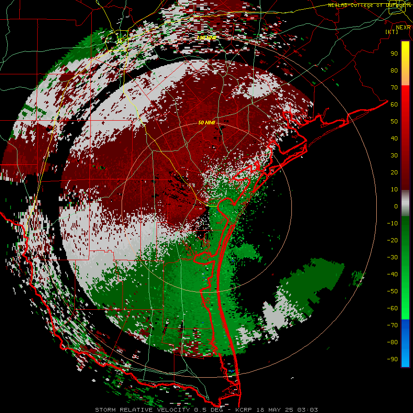Image resolution: width=413 pixels, height=413 pixels.
Task: Click the -40 knot scale label
Action: coord(392,274)
